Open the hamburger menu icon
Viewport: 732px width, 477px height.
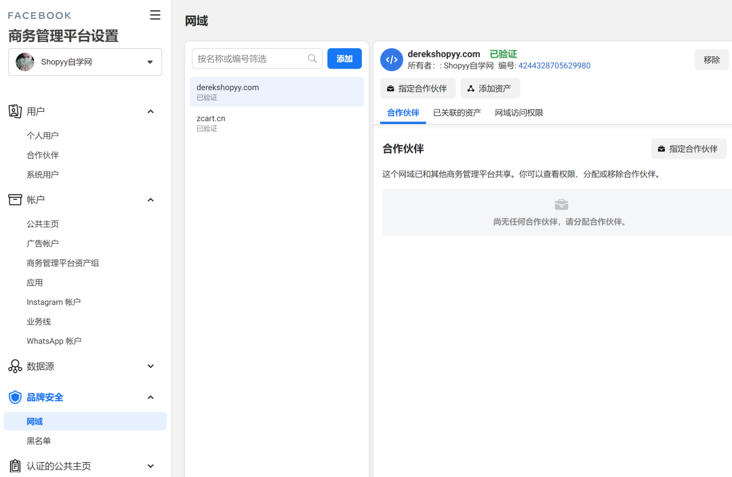coord(155,15)
